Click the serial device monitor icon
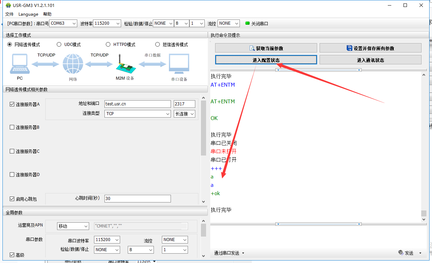Screen dimensions: 432x263 coord(179,64)
